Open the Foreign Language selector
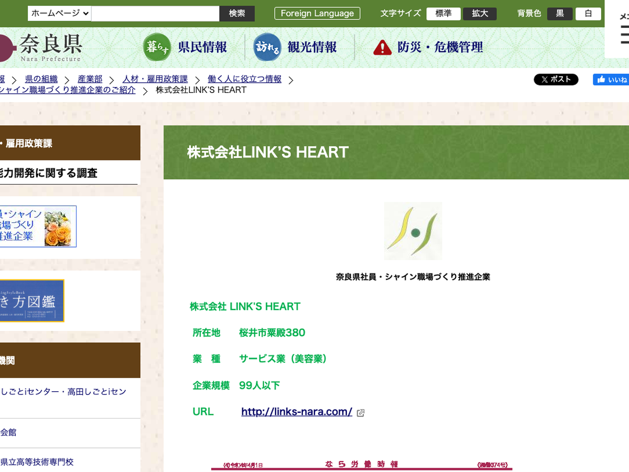629x472 pixels. tap(317, 14)
